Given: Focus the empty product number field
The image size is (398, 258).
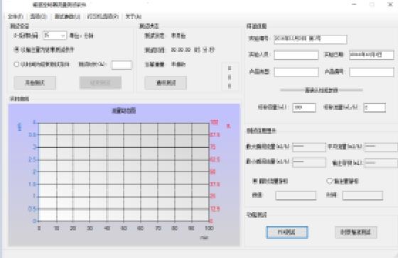Looking at the screenshot, I should 371,72.
